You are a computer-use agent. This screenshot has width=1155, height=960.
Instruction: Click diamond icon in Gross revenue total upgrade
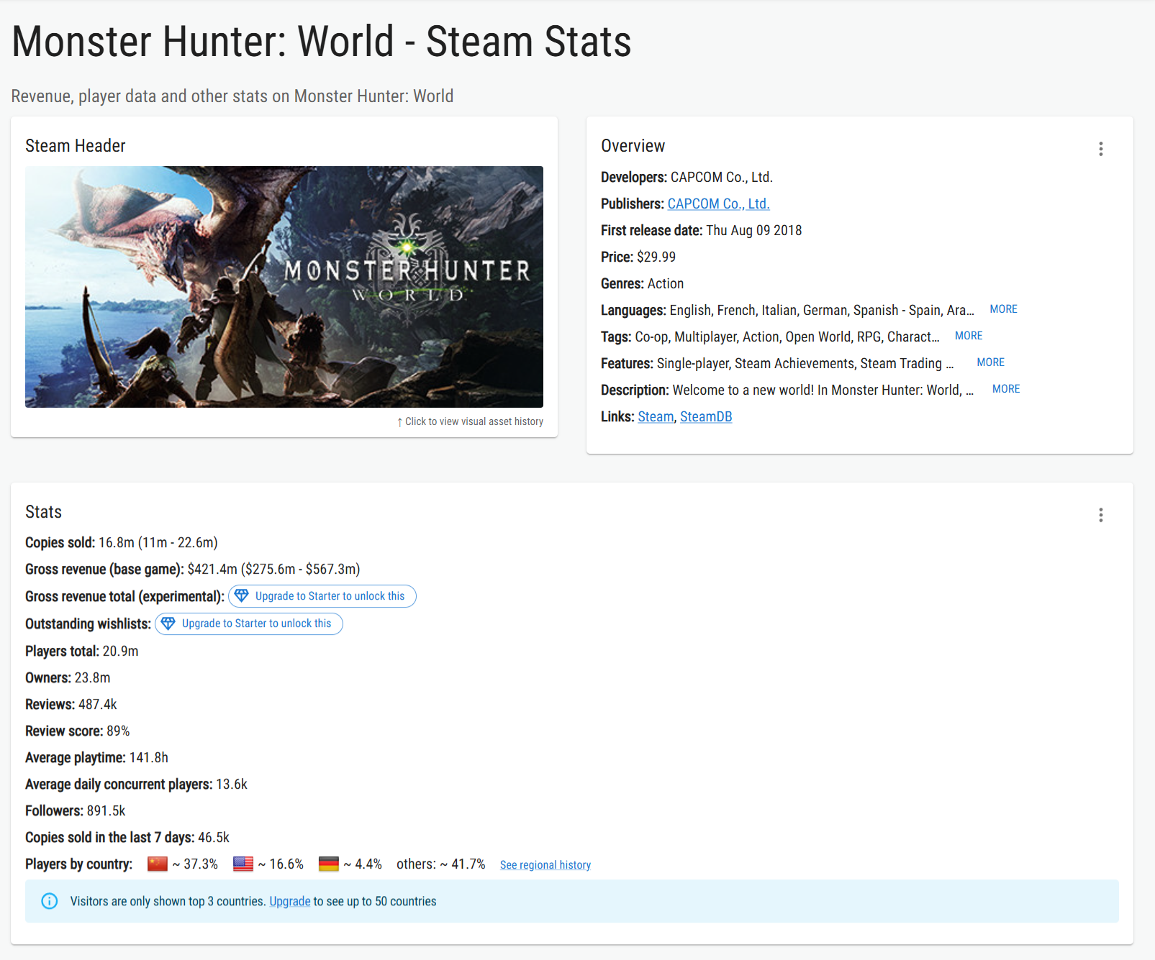pos(242,595)
